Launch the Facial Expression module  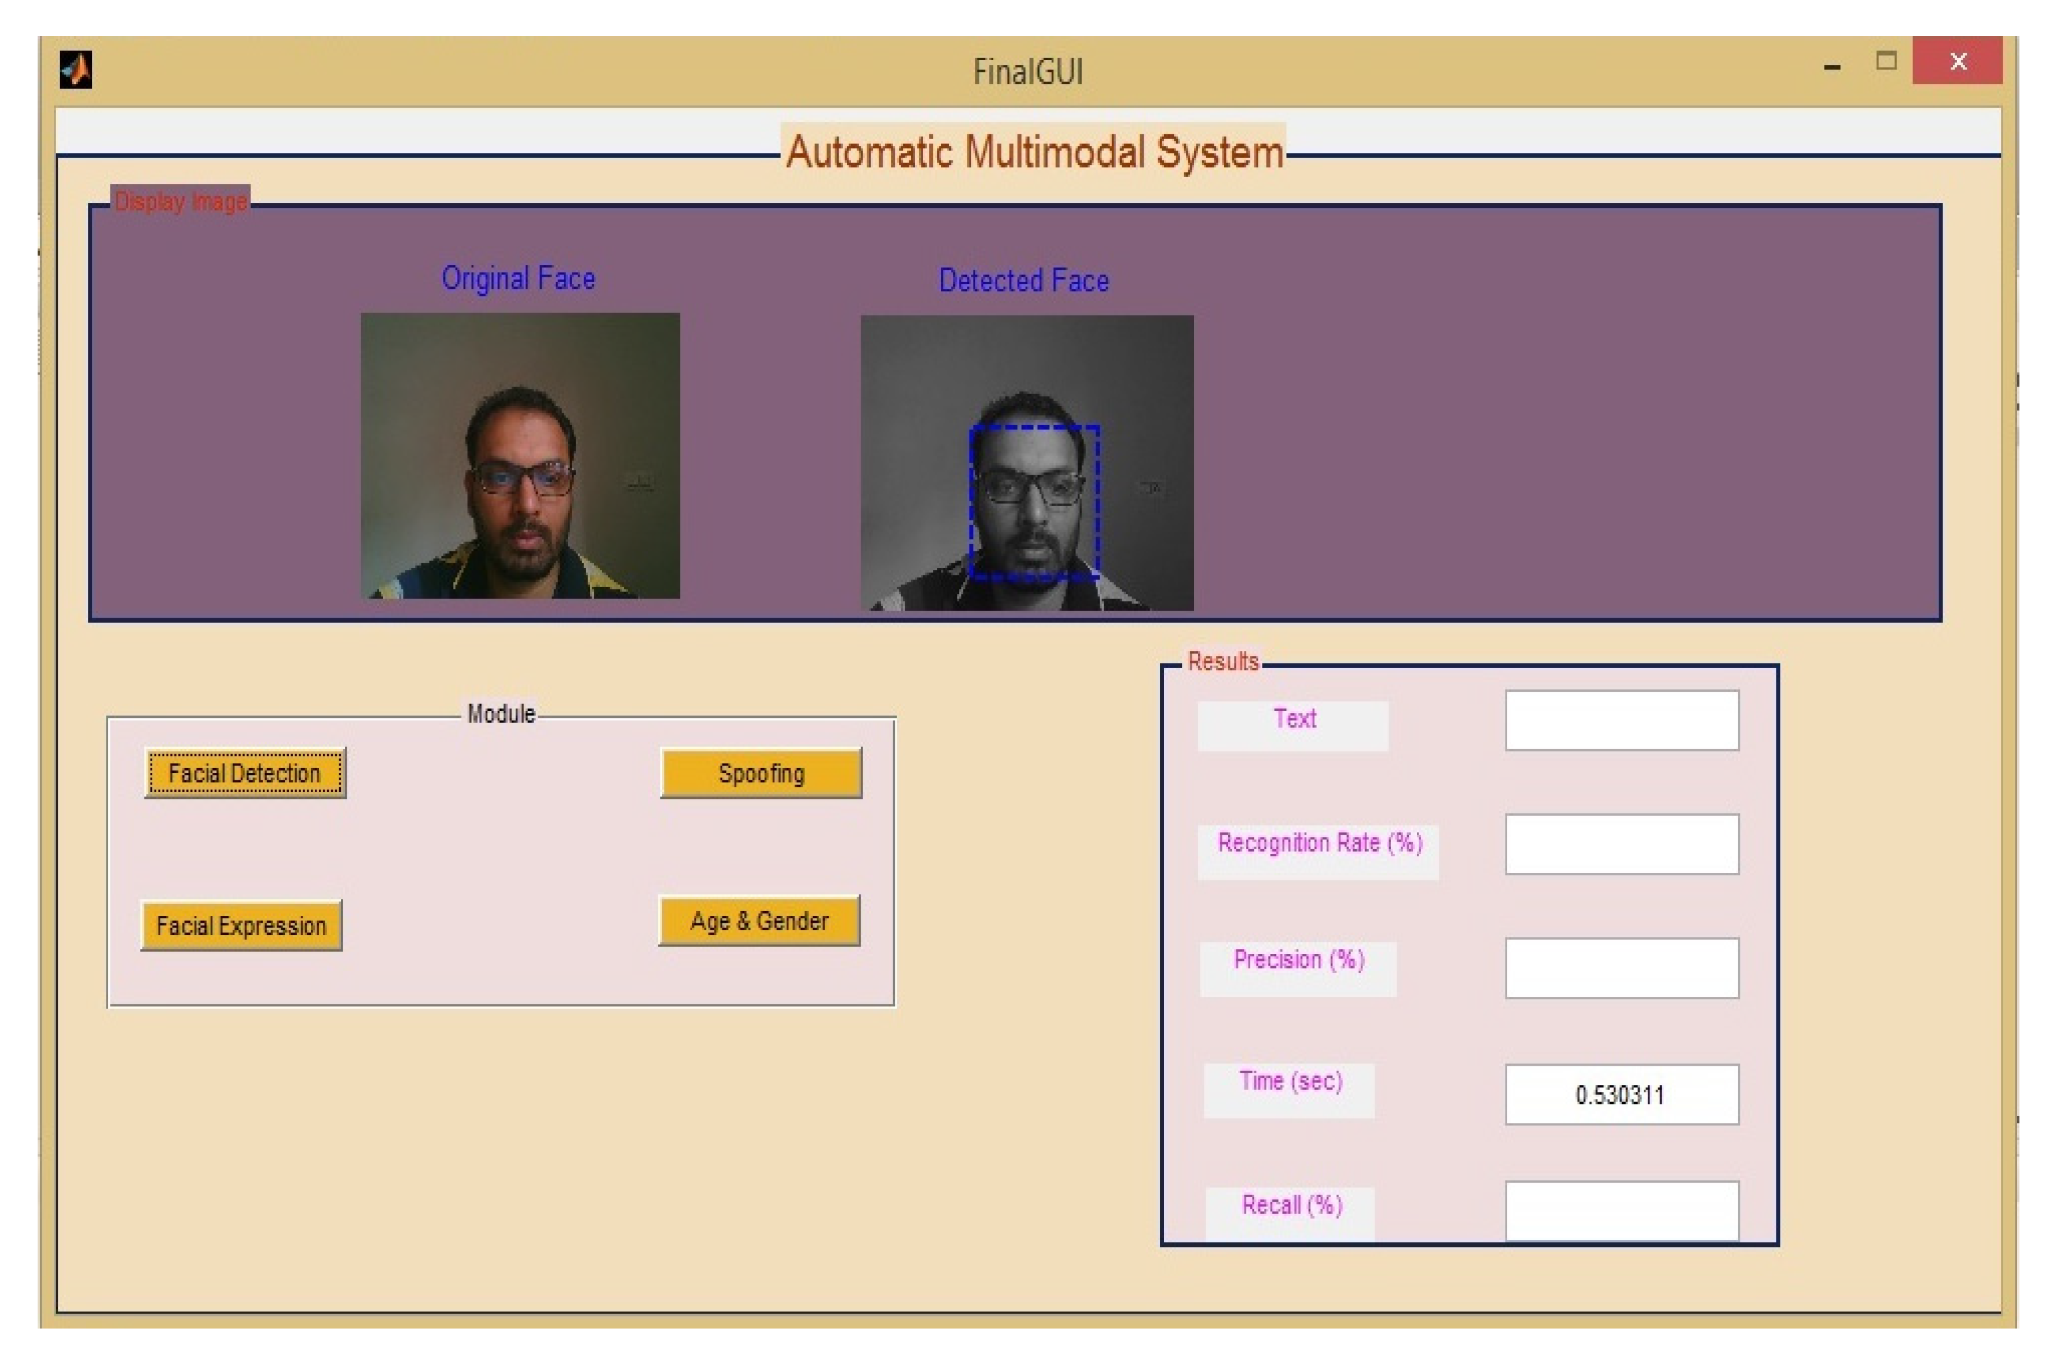(241, 926)
